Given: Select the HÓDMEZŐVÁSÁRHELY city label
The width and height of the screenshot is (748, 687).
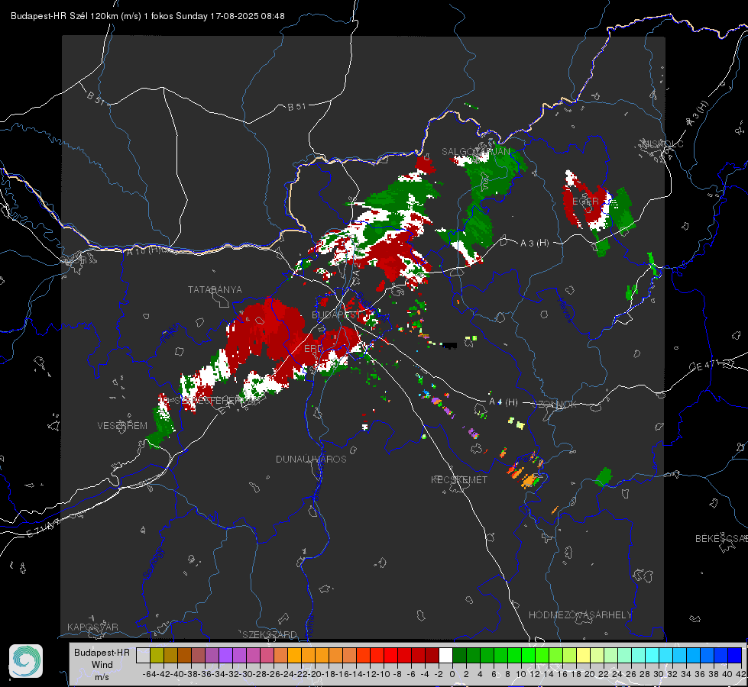Looking at the screenshot, I should 580,615.
